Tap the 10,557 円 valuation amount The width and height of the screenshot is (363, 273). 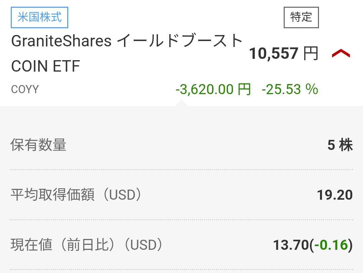(273, 53)
